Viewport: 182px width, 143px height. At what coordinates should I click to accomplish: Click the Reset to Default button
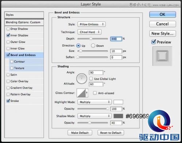click(111, 133)
